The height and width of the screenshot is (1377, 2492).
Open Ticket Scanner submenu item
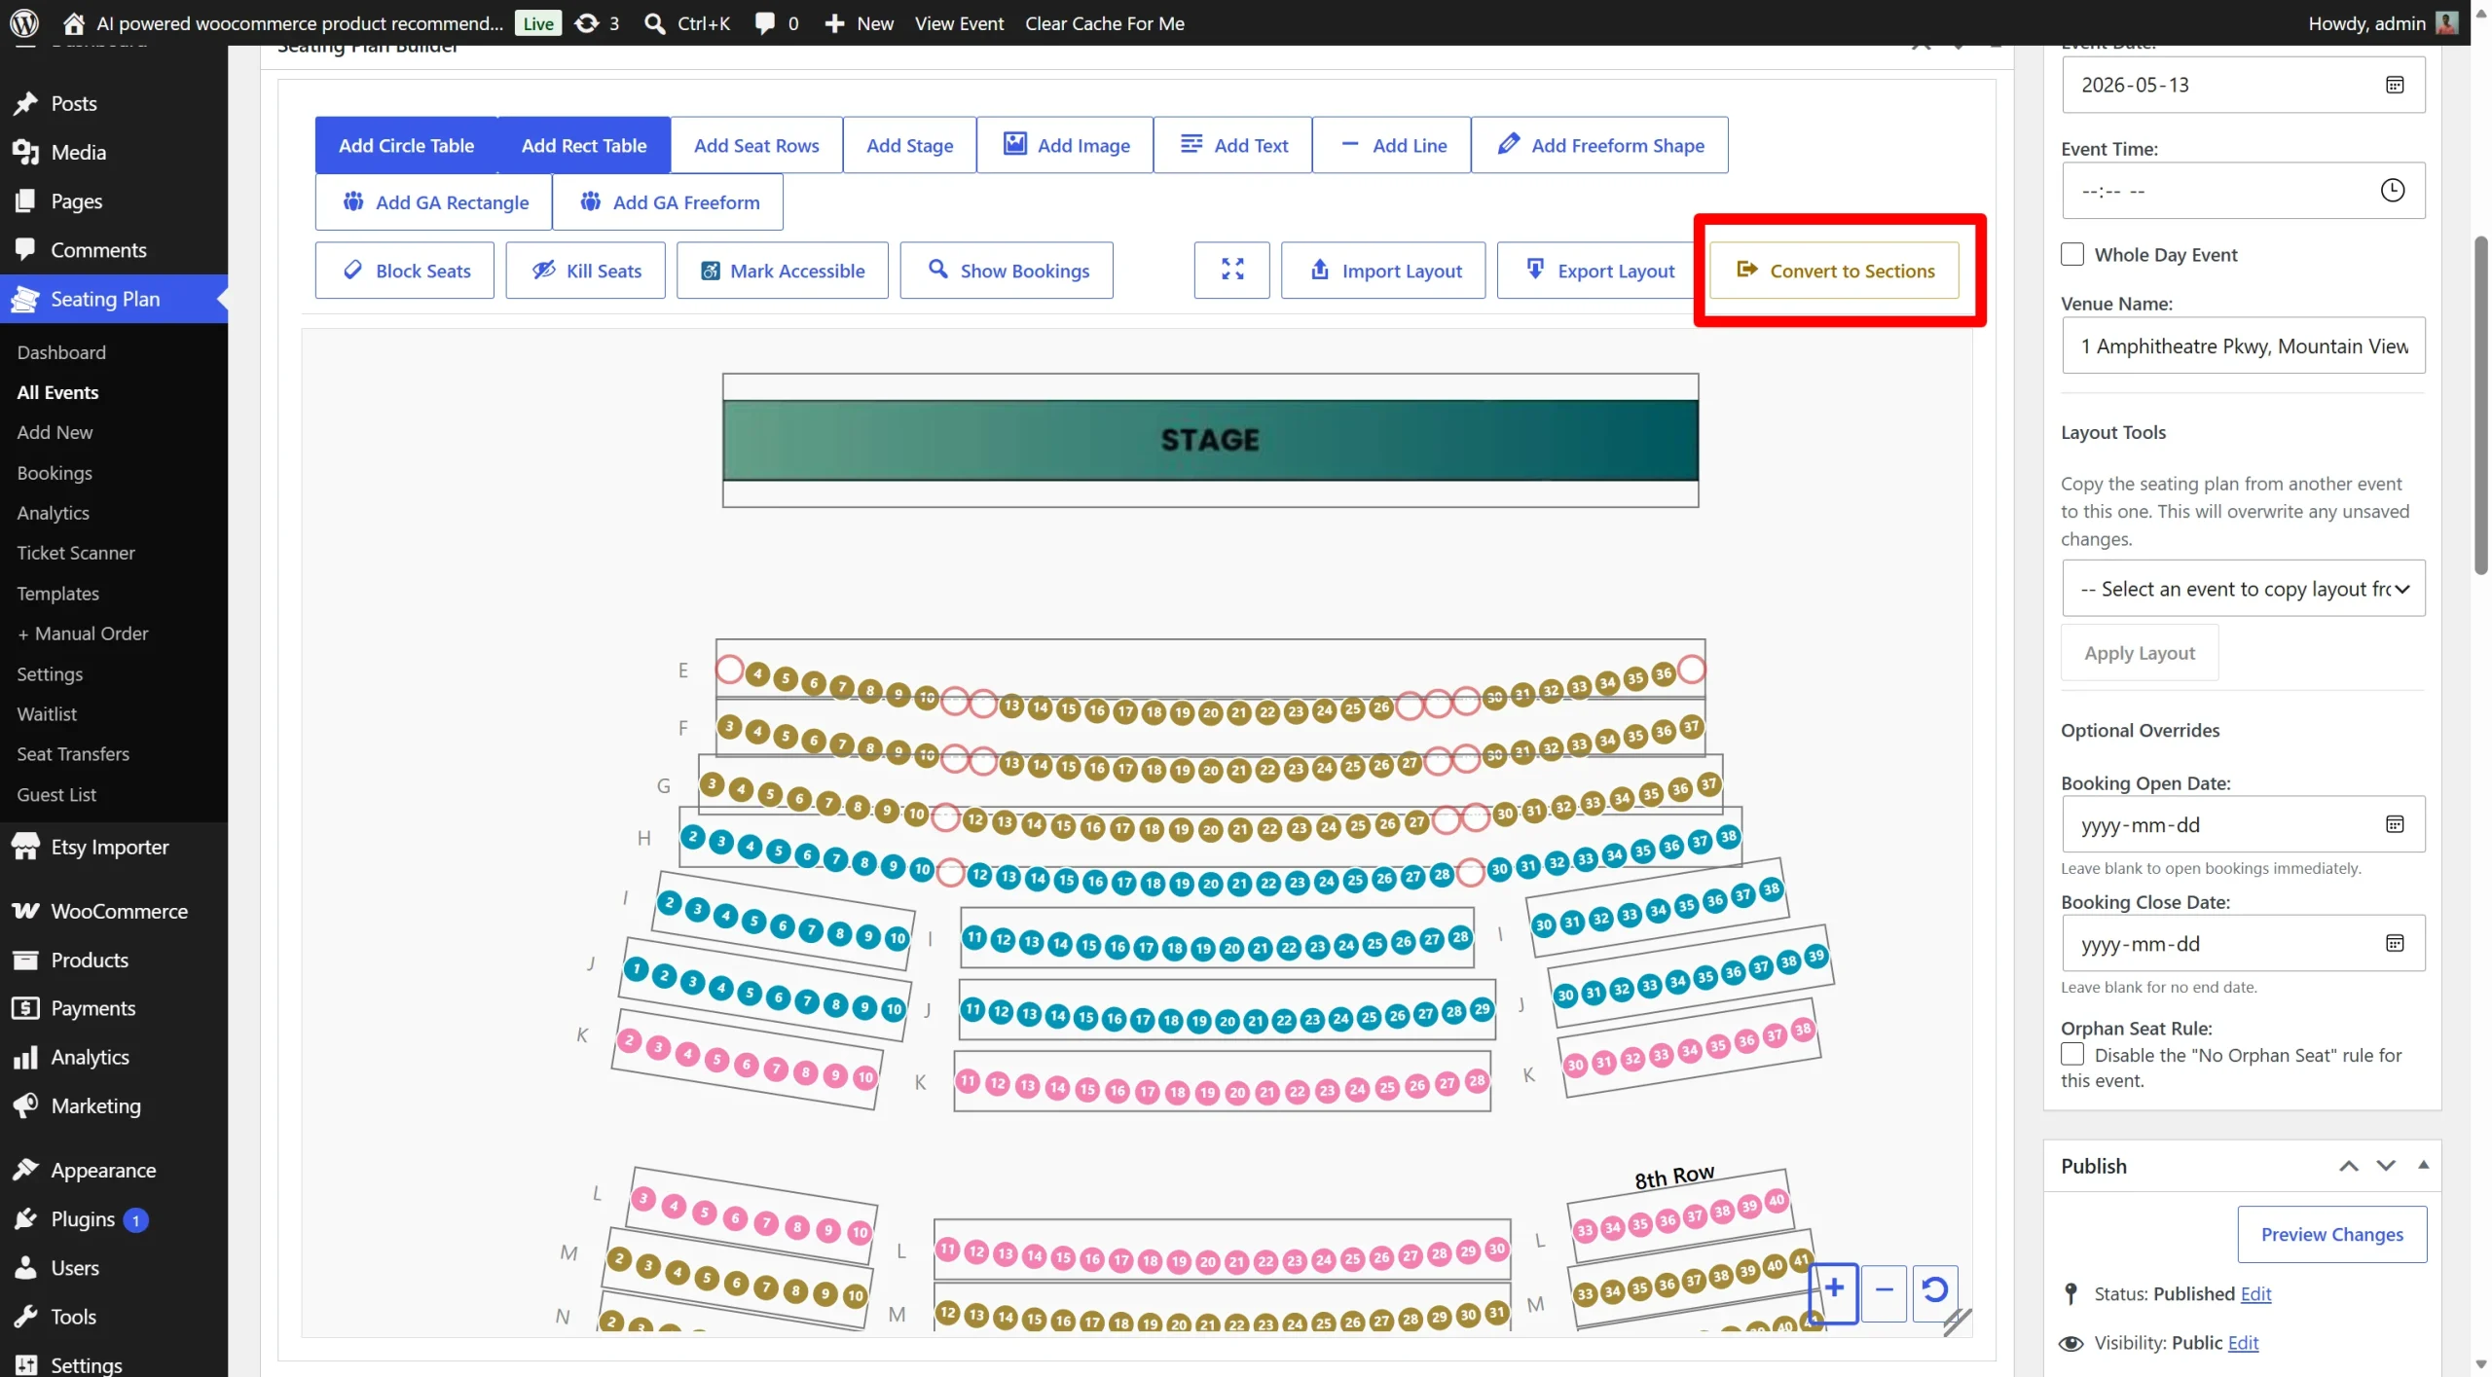[x=76, y=553]
